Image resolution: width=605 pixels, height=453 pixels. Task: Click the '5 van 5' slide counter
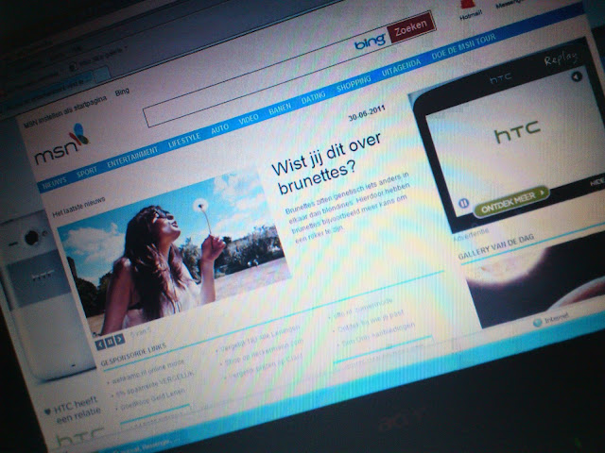pos(141,331)
